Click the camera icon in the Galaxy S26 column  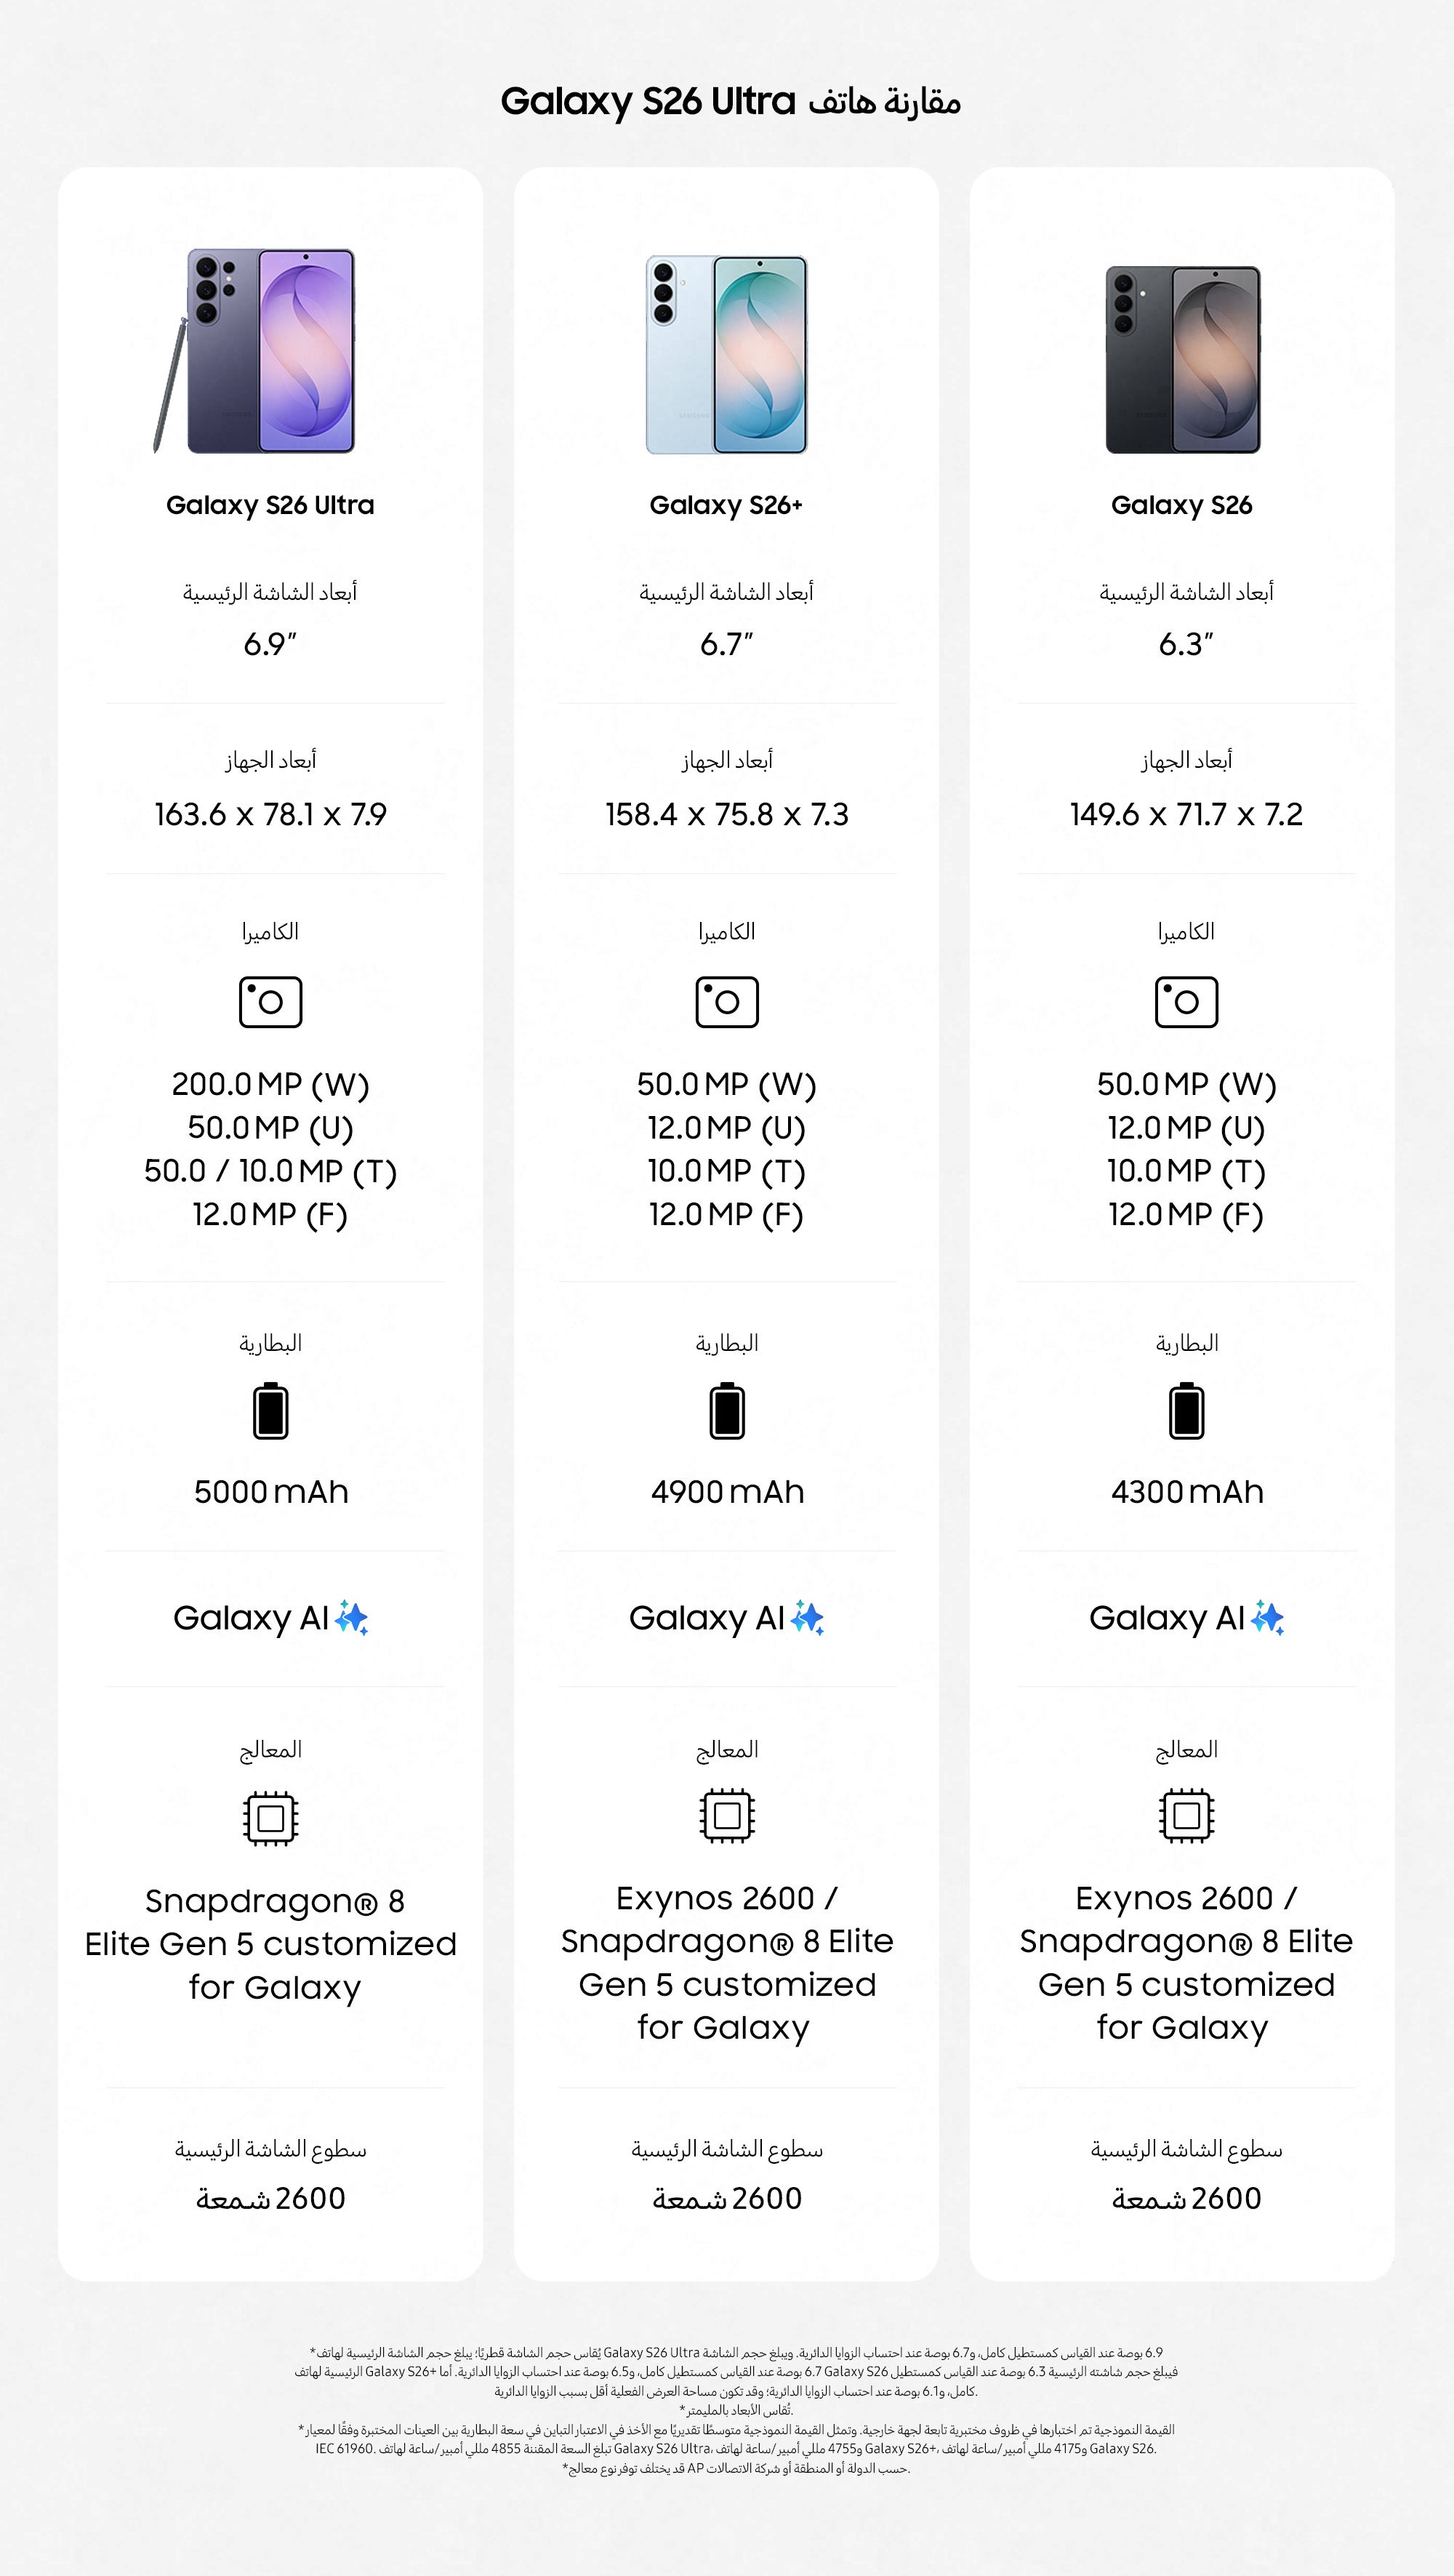pyautogui.click(x=1186, y=1002)
